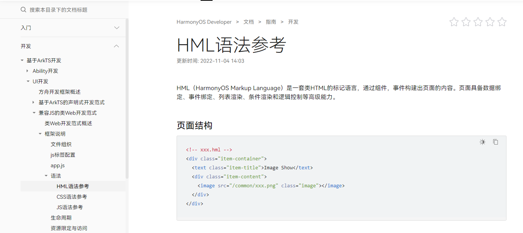Navigate to 指南 in the breadcrumb

click(271, 22)
